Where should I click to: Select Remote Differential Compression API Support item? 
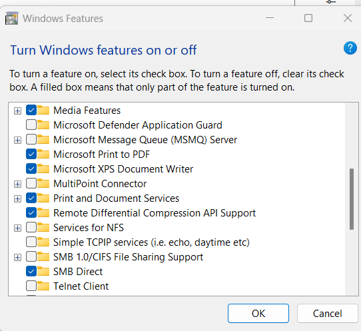[x=155, y=213]
